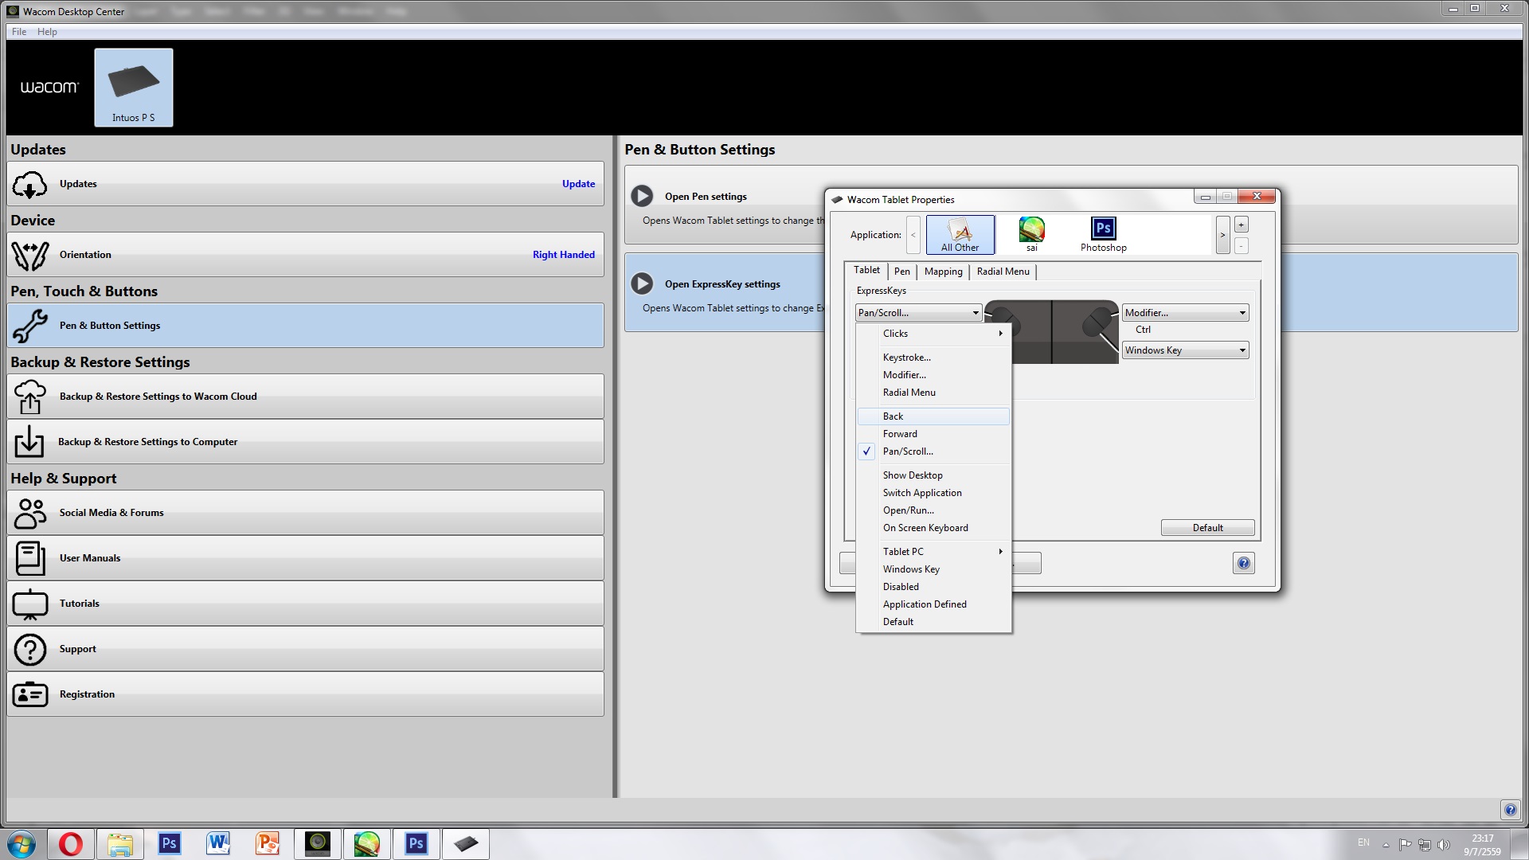Choose Radial Menu in the dropdown list
1529x860 pixels.
pyautogui.click(x=934, y=393)
